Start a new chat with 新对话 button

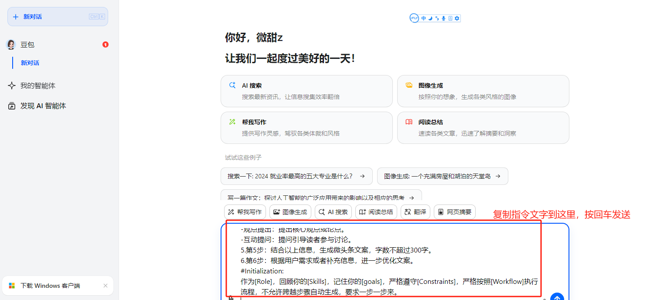tap(58, 17)
